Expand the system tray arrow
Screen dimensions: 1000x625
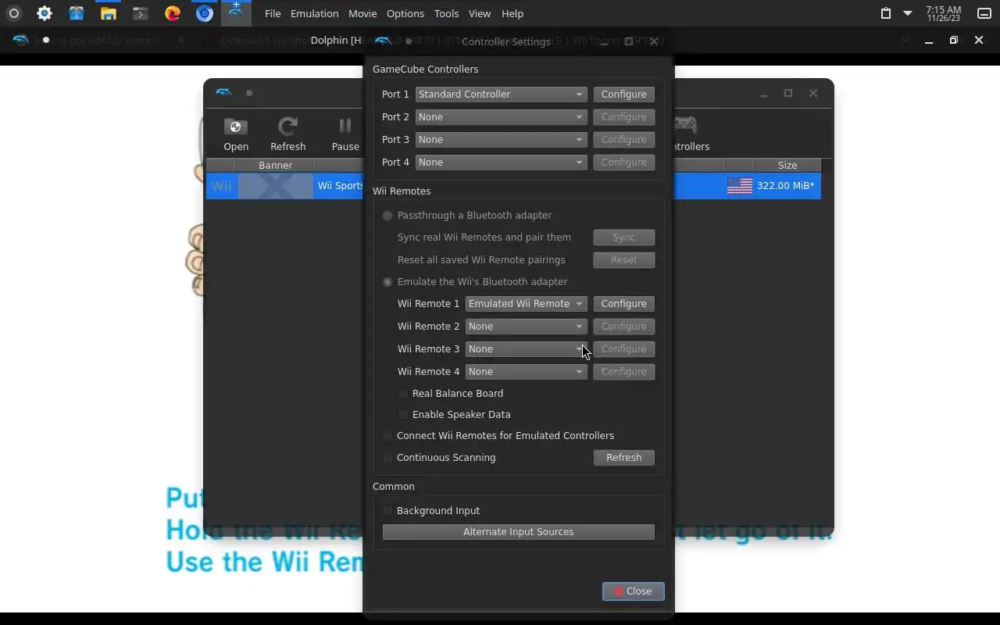tap(908, 13)
